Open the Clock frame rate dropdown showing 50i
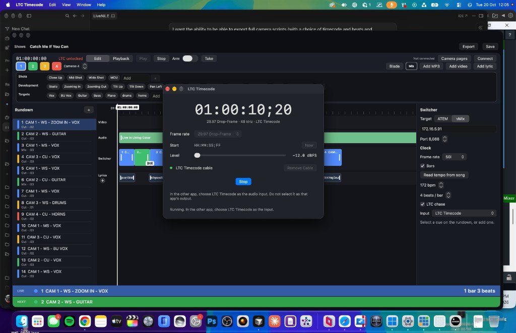516x333 pixels. click(454, 157)
